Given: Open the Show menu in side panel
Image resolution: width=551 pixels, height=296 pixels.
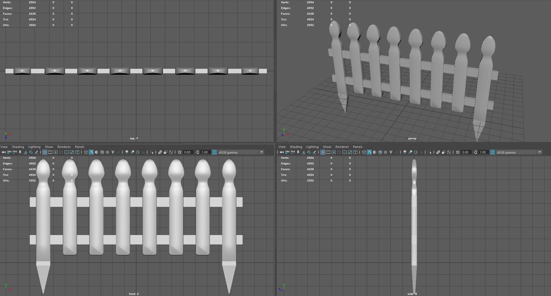Looking at the screenshot, I should pyautogui.click(x=327, y=147).
